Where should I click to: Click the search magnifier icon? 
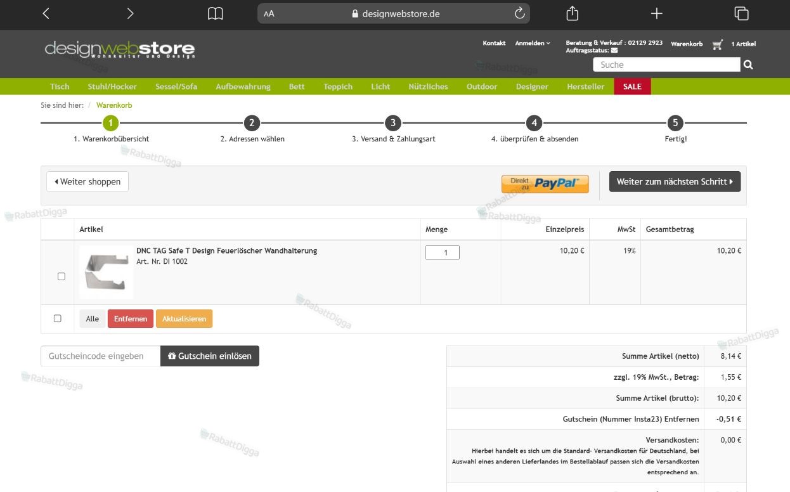coord(748,65)
